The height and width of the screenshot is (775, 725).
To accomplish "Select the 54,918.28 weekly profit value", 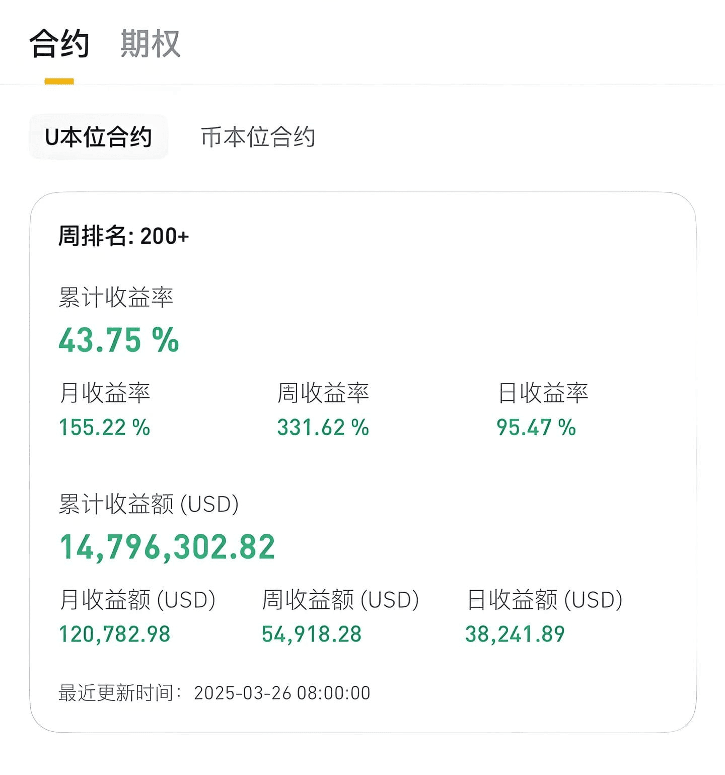I will pos(312,635).
